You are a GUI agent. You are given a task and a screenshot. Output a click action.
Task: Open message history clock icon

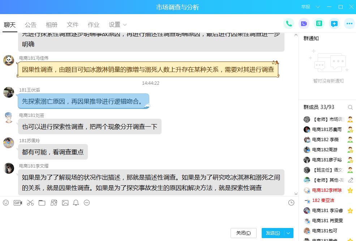[291, 203]
